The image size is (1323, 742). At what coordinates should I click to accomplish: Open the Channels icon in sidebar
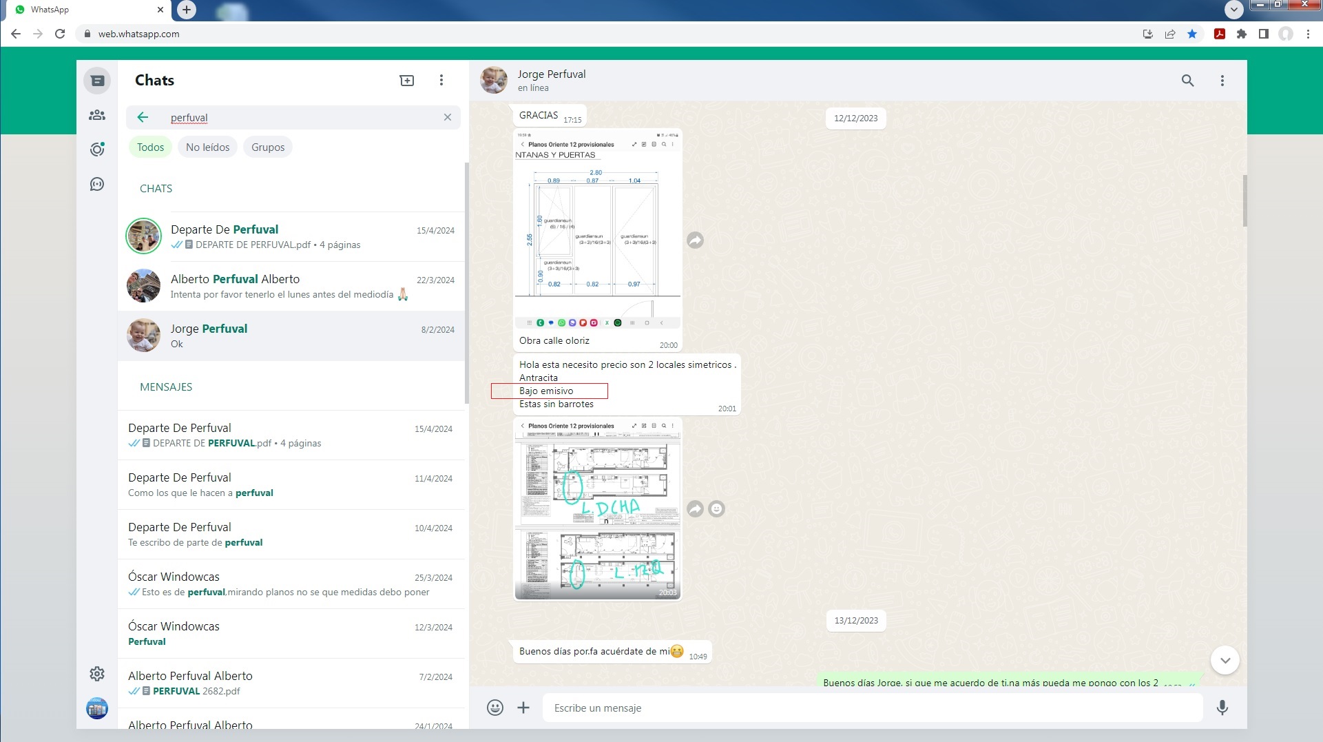point(97,184)
